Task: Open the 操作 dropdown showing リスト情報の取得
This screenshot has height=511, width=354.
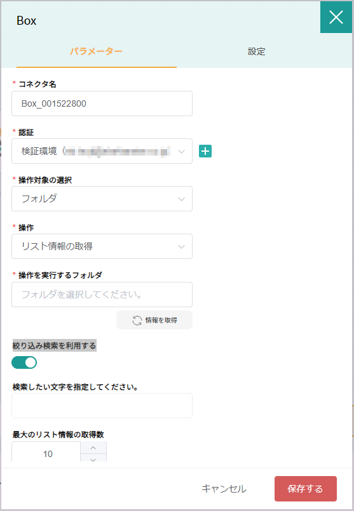Action: (x=102, y=246)
